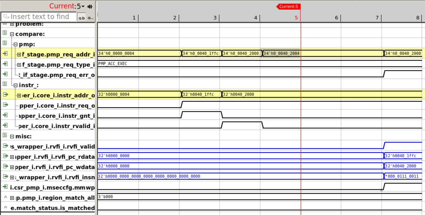Screen dimensions: 425x215
Task: Collapse the misc: group
Action: pos(12,137)
